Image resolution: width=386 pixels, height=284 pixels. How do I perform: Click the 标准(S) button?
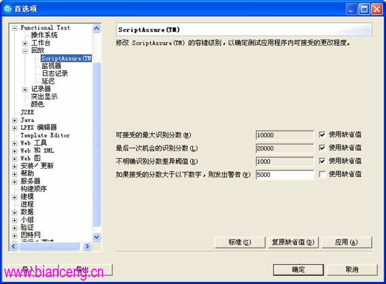click(x=240, y=242)
